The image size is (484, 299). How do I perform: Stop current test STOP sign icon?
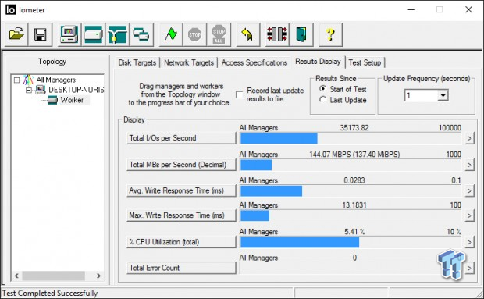point(195,34)
